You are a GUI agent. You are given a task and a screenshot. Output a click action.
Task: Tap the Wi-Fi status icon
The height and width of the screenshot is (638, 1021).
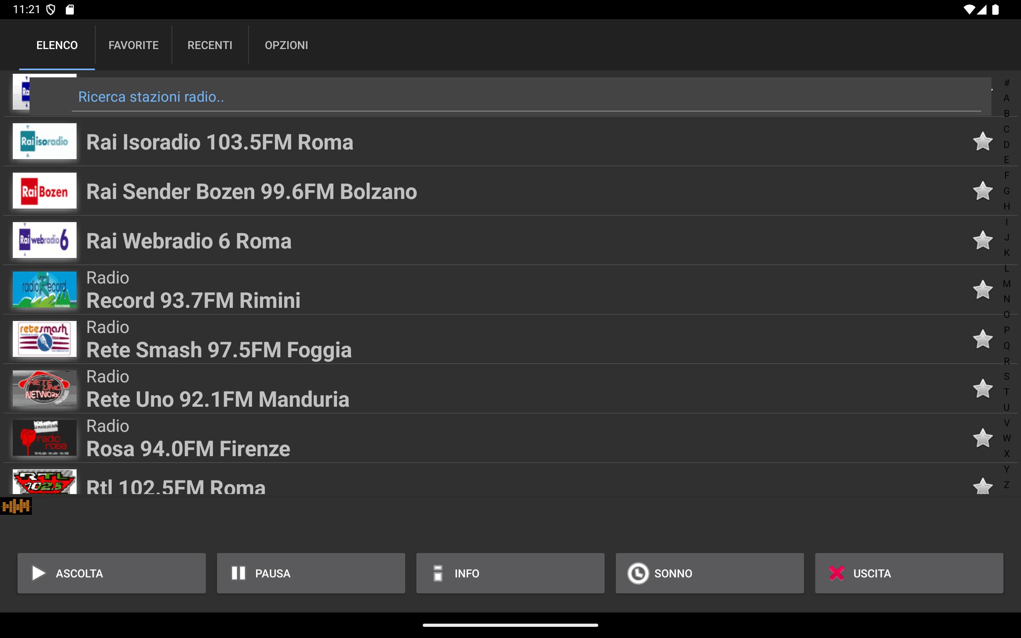[970, 9]
